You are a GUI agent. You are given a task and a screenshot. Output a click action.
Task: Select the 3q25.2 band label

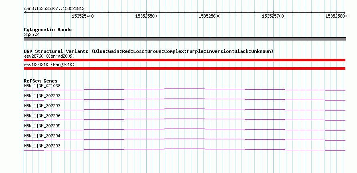pos(31,34)
